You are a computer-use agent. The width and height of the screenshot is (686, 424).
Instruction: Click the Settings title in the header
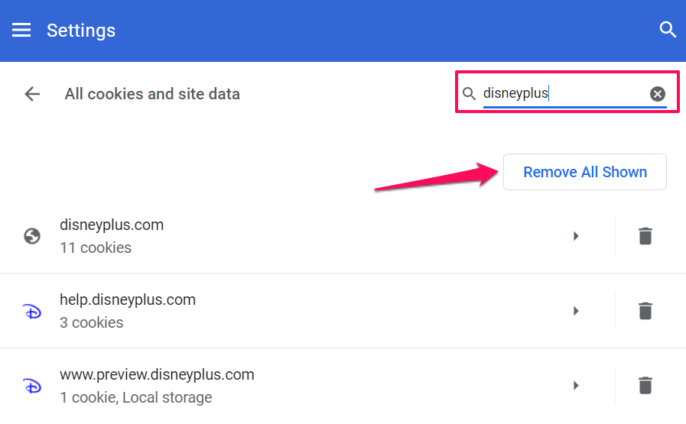81,31
